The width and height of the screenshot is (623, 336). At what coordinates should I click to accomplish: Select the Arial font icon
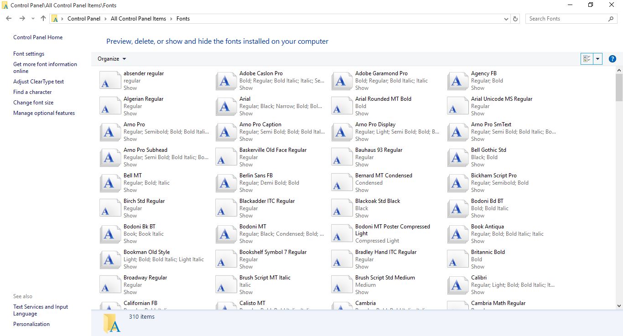click(226, 106)
